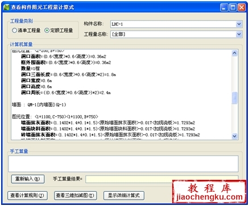Click the scroll down arrow in 计算机算量
The height and width of the screenshot is (206, 249).
234,136
